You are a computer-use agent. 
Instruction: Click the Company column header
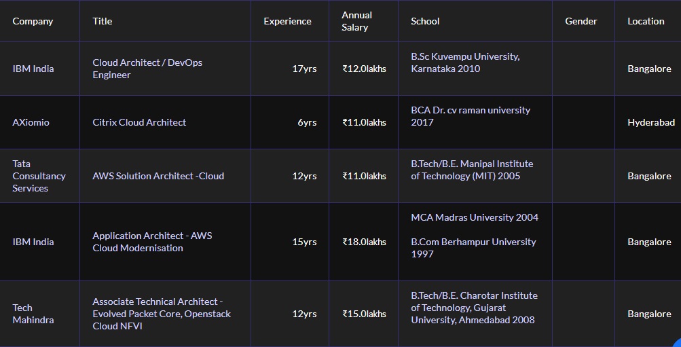[33, 21]
